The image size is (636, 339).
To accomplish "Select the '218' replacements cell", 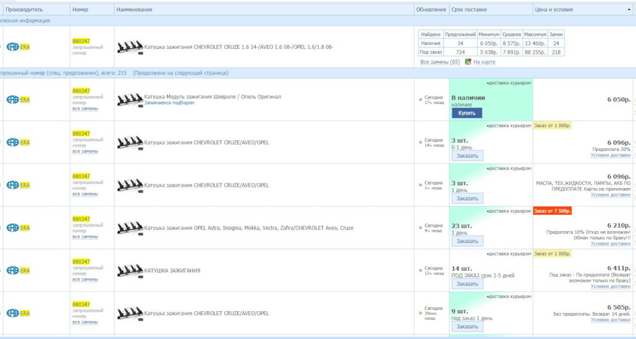I will [x=556, y=52].
